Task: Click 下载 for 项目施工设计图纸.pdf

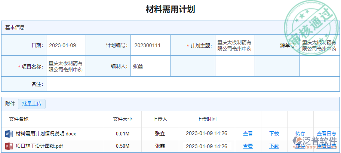Action: pos(274,146)
